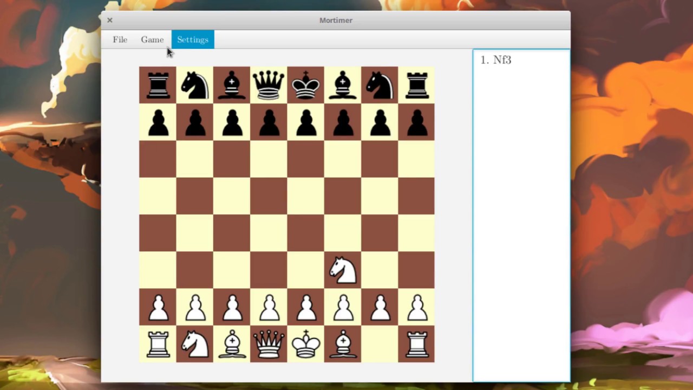This screenshot has height=390, width=693.
Task: Open the Settings menu
Action: pos(193,40)
